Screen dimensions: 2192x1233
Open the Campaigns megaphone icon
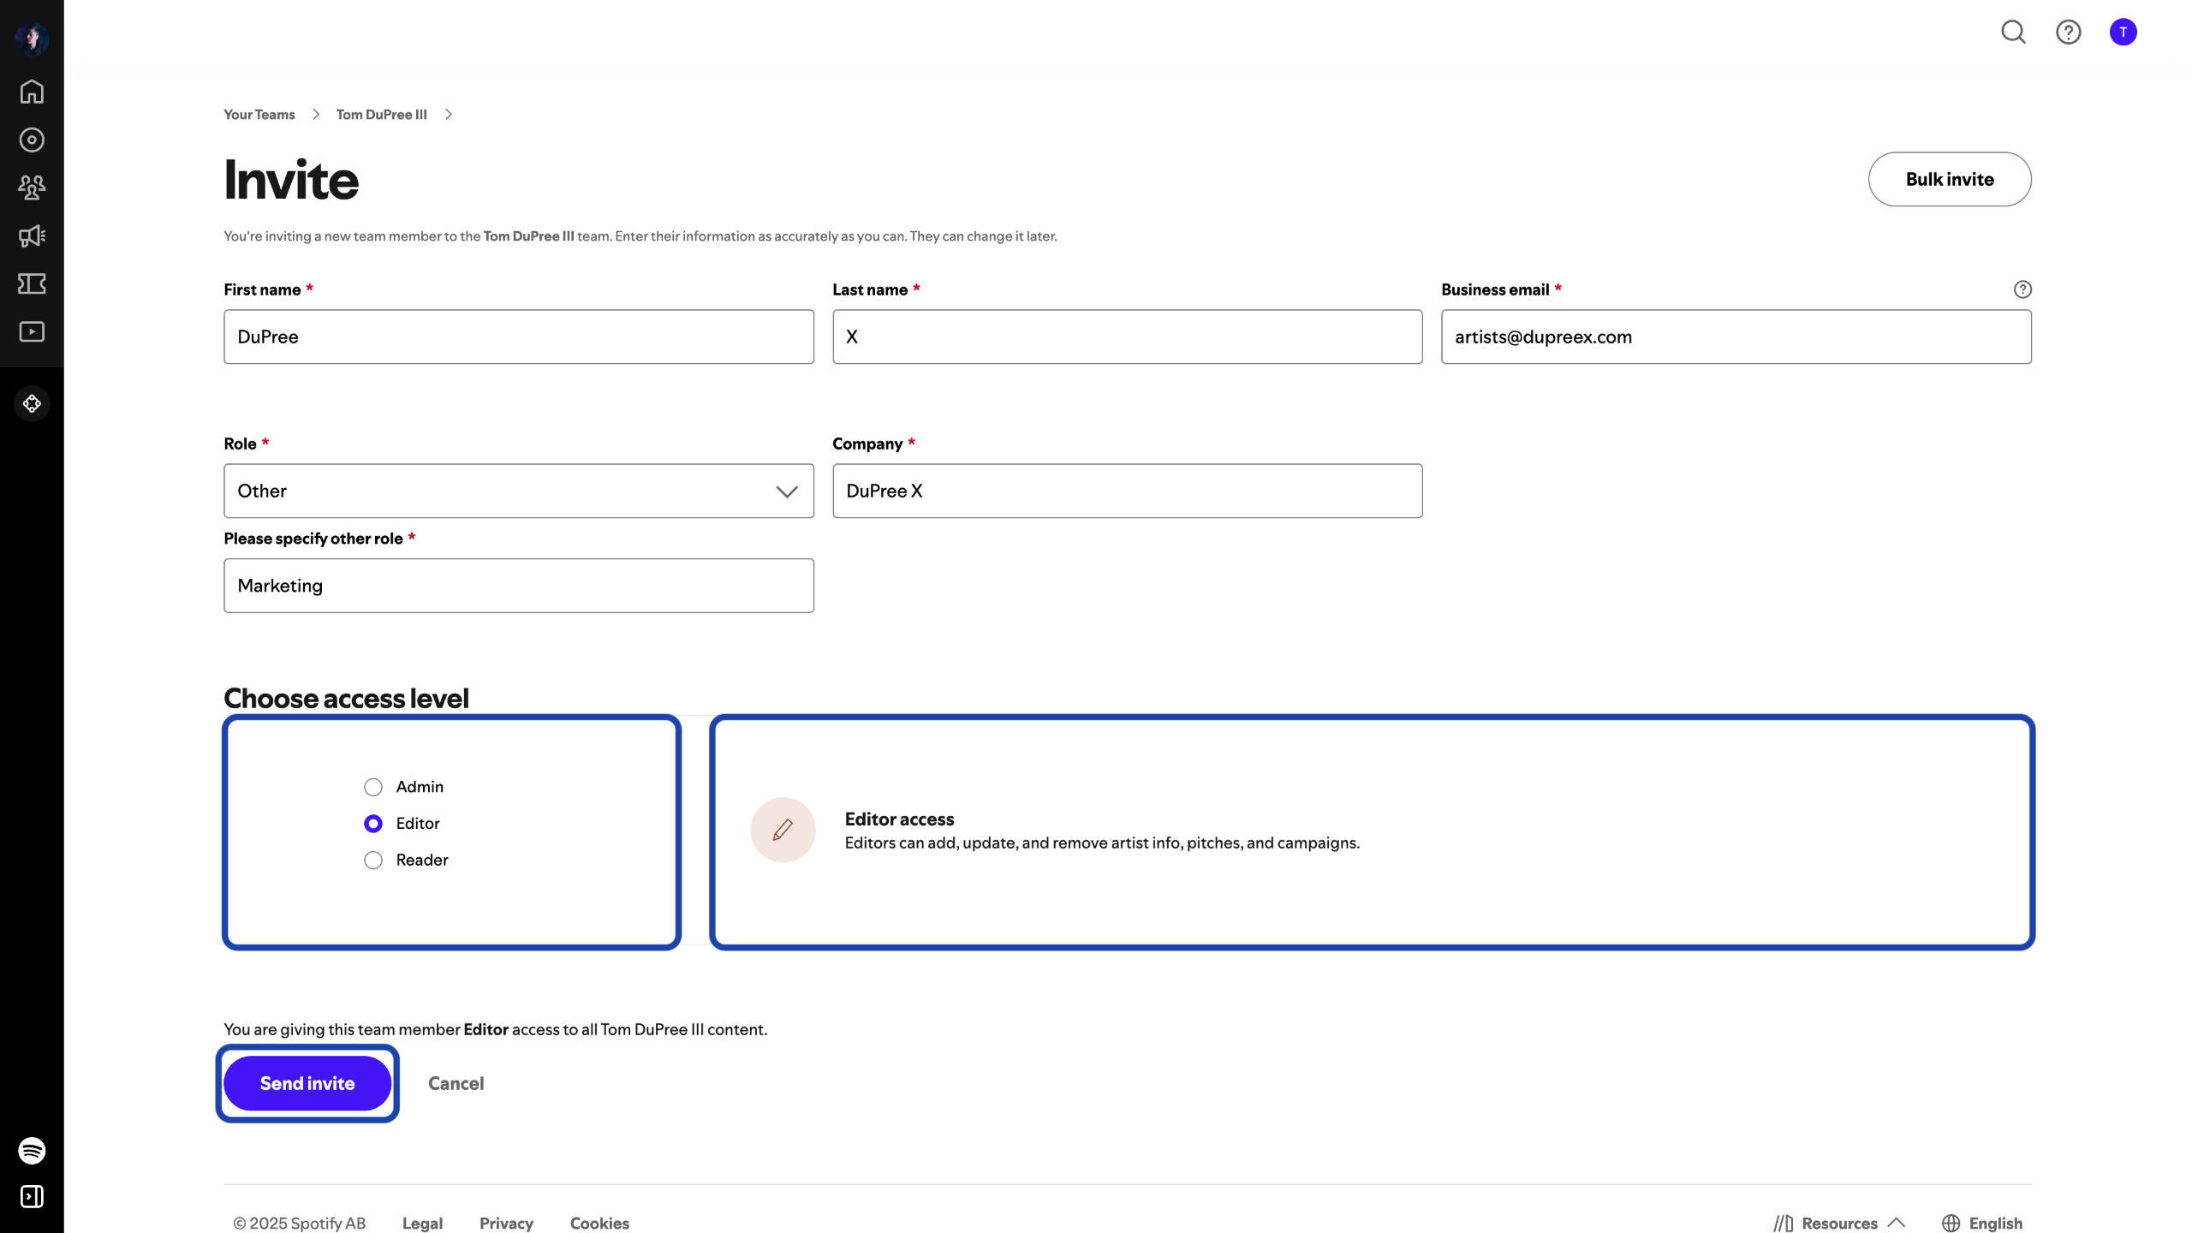[x=32, y=235]
